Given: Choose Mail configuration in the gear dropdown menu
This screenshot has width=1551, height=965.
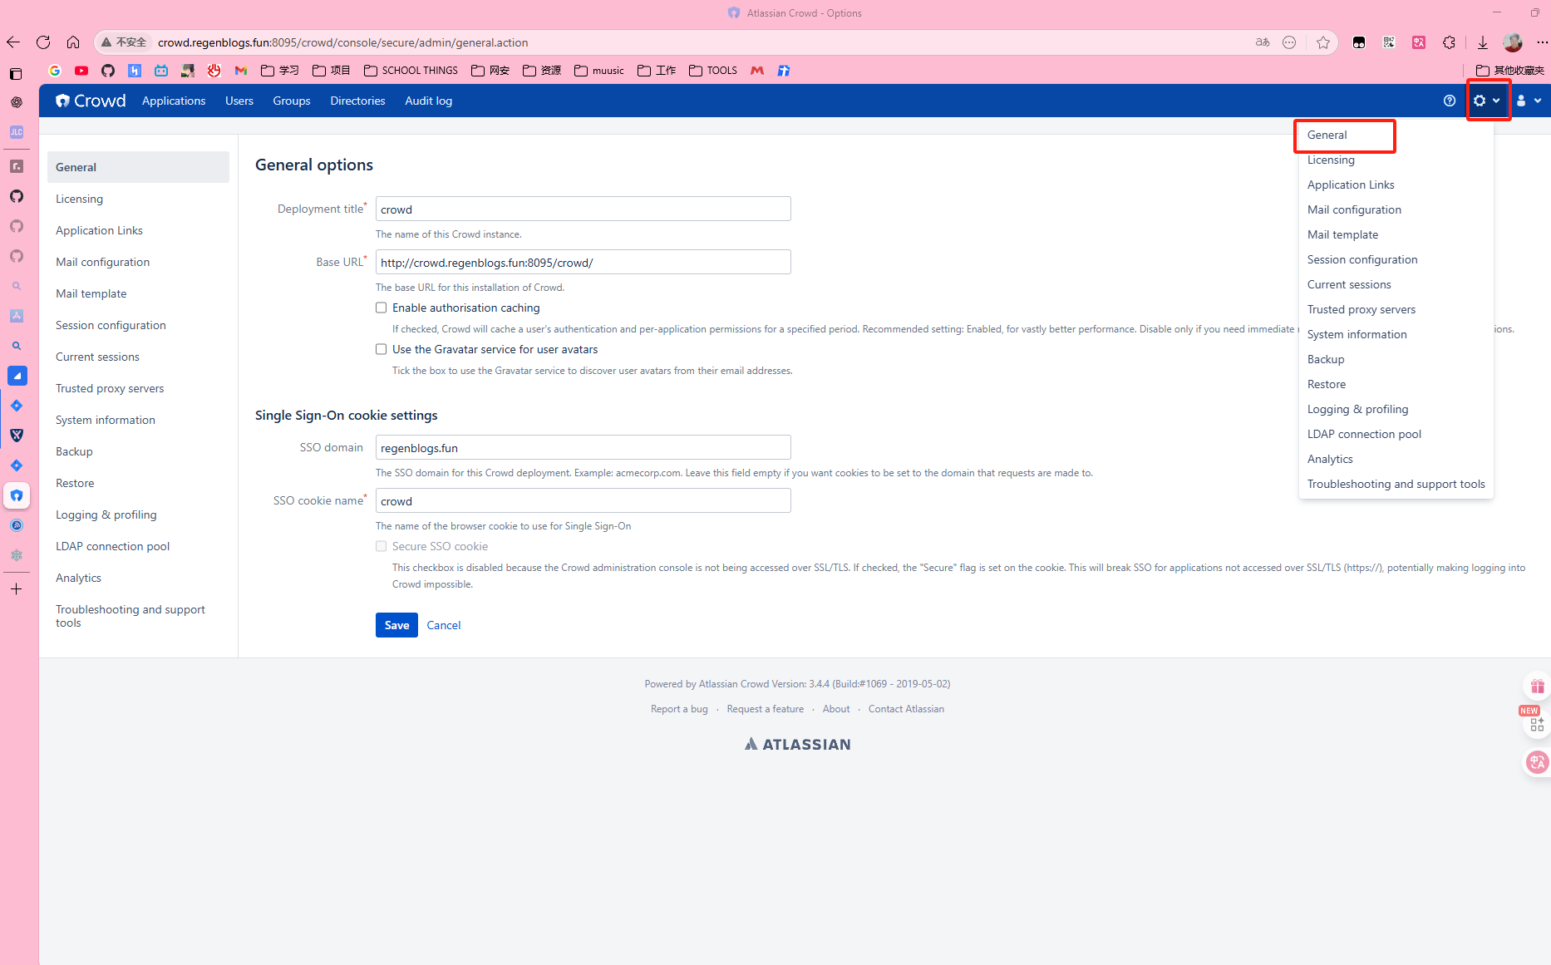Looking at the screenshot, I should click(1354, 209).
